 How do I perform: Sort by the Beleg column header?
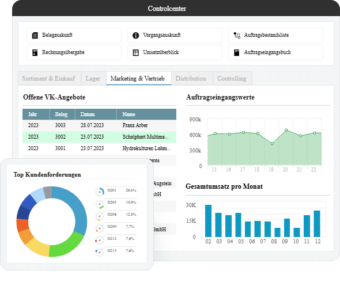[x=62, y=114]
